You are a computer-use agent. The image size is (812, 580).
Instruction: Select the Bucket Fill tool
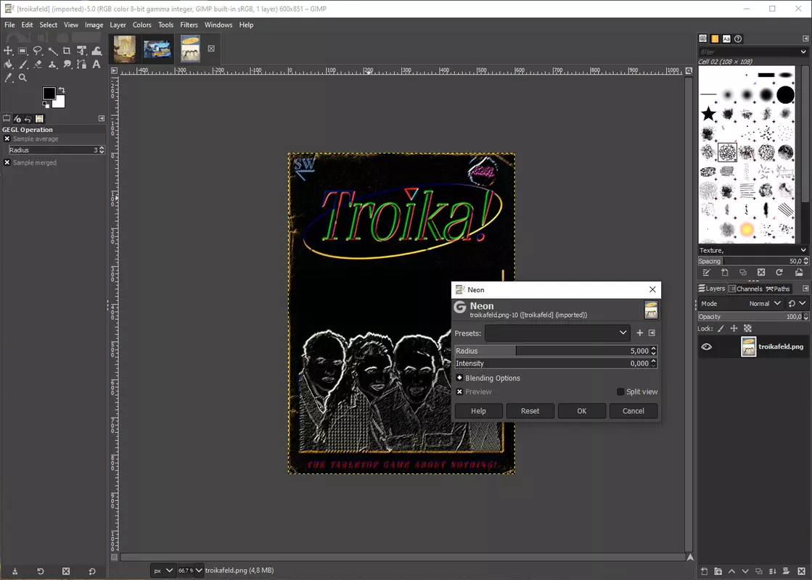click(x=8, y=64)
